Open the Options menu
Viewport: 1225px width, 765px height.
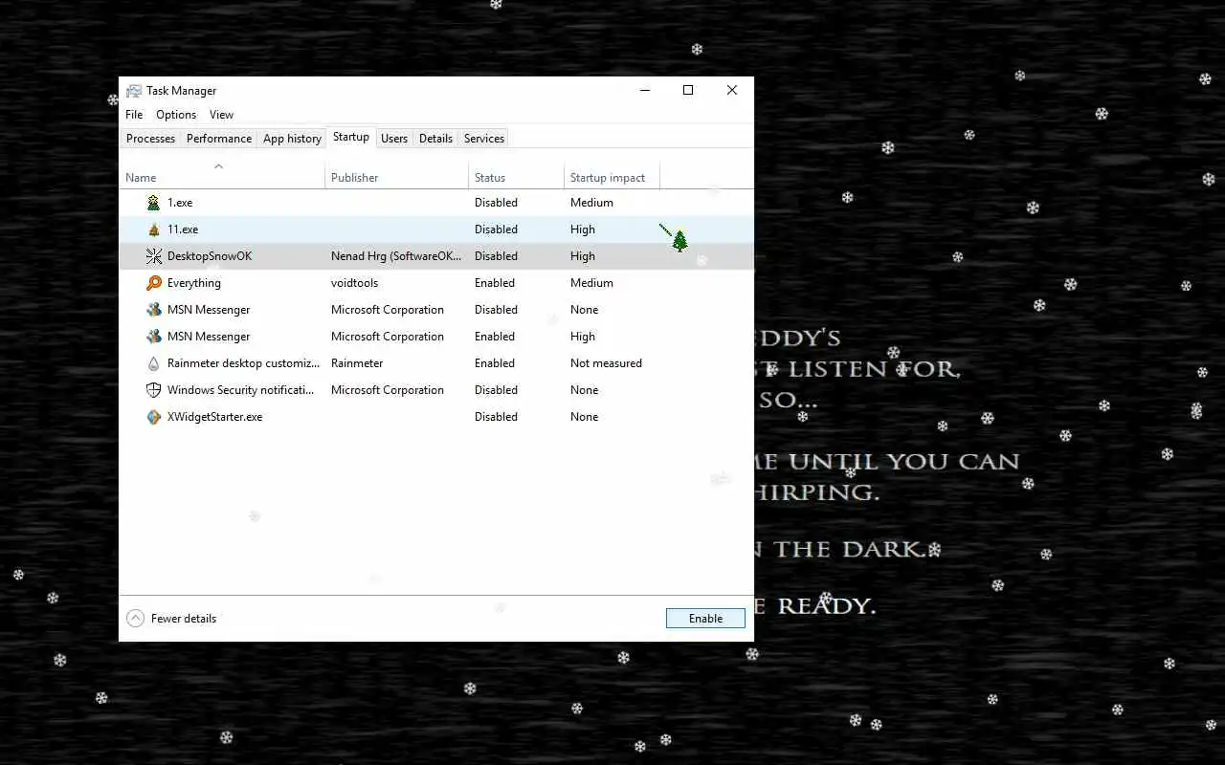pos(176,115)
